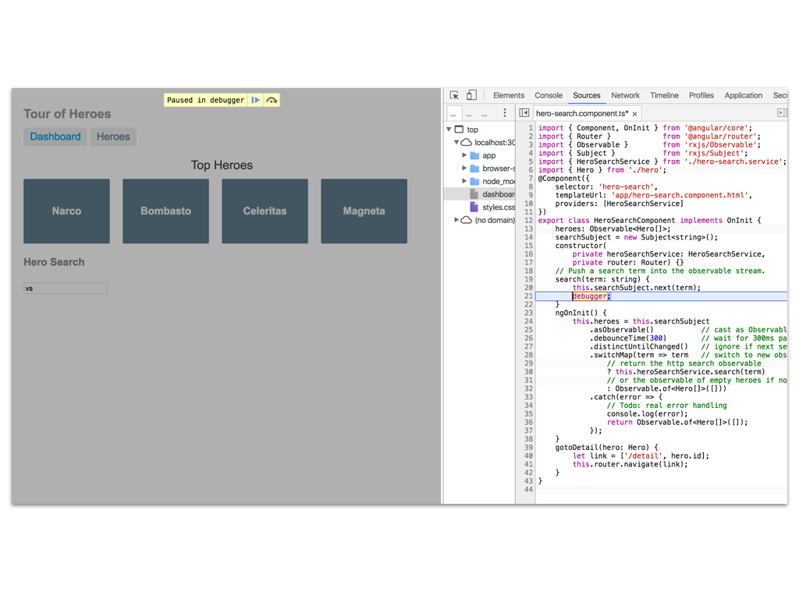Click the styles.css file icon
This screenshot has width=799, height=599.
click(474, 207)
